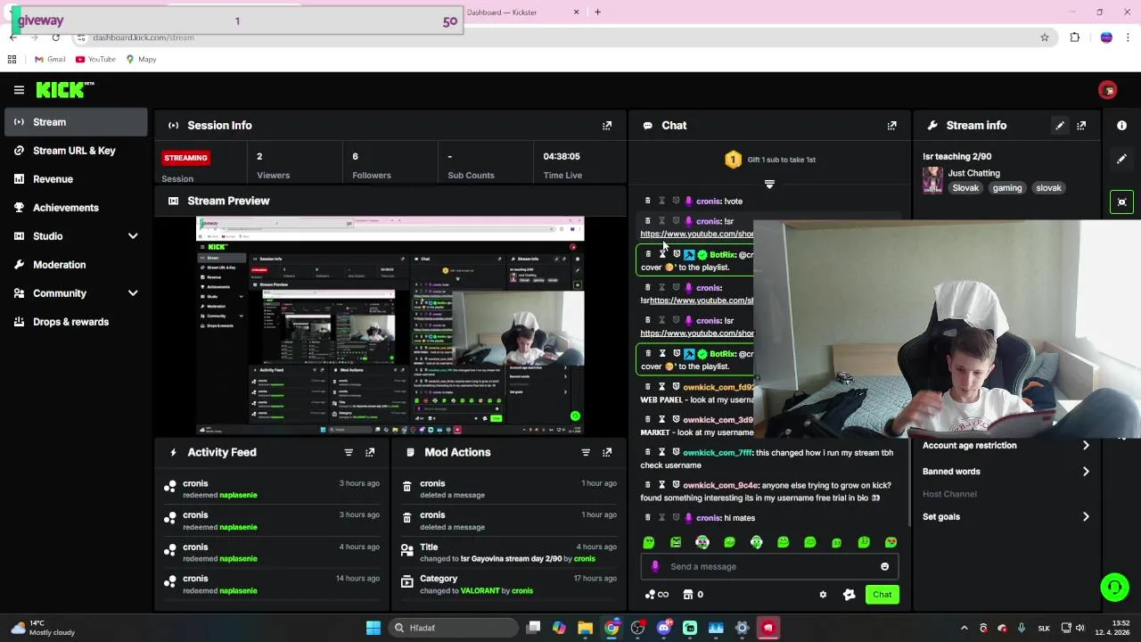Open Mod Actions filter options
Viewport: 1141px width, 642px height.
tap(586, 452)
